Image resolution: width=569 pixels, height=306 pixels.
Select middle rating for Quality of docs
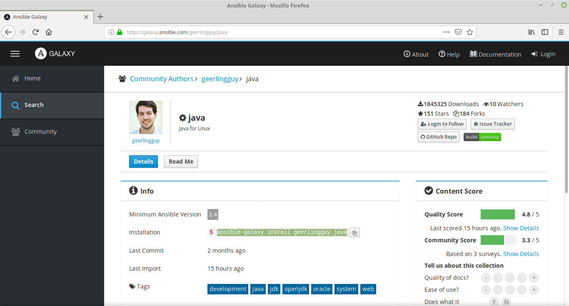point(510,278)
